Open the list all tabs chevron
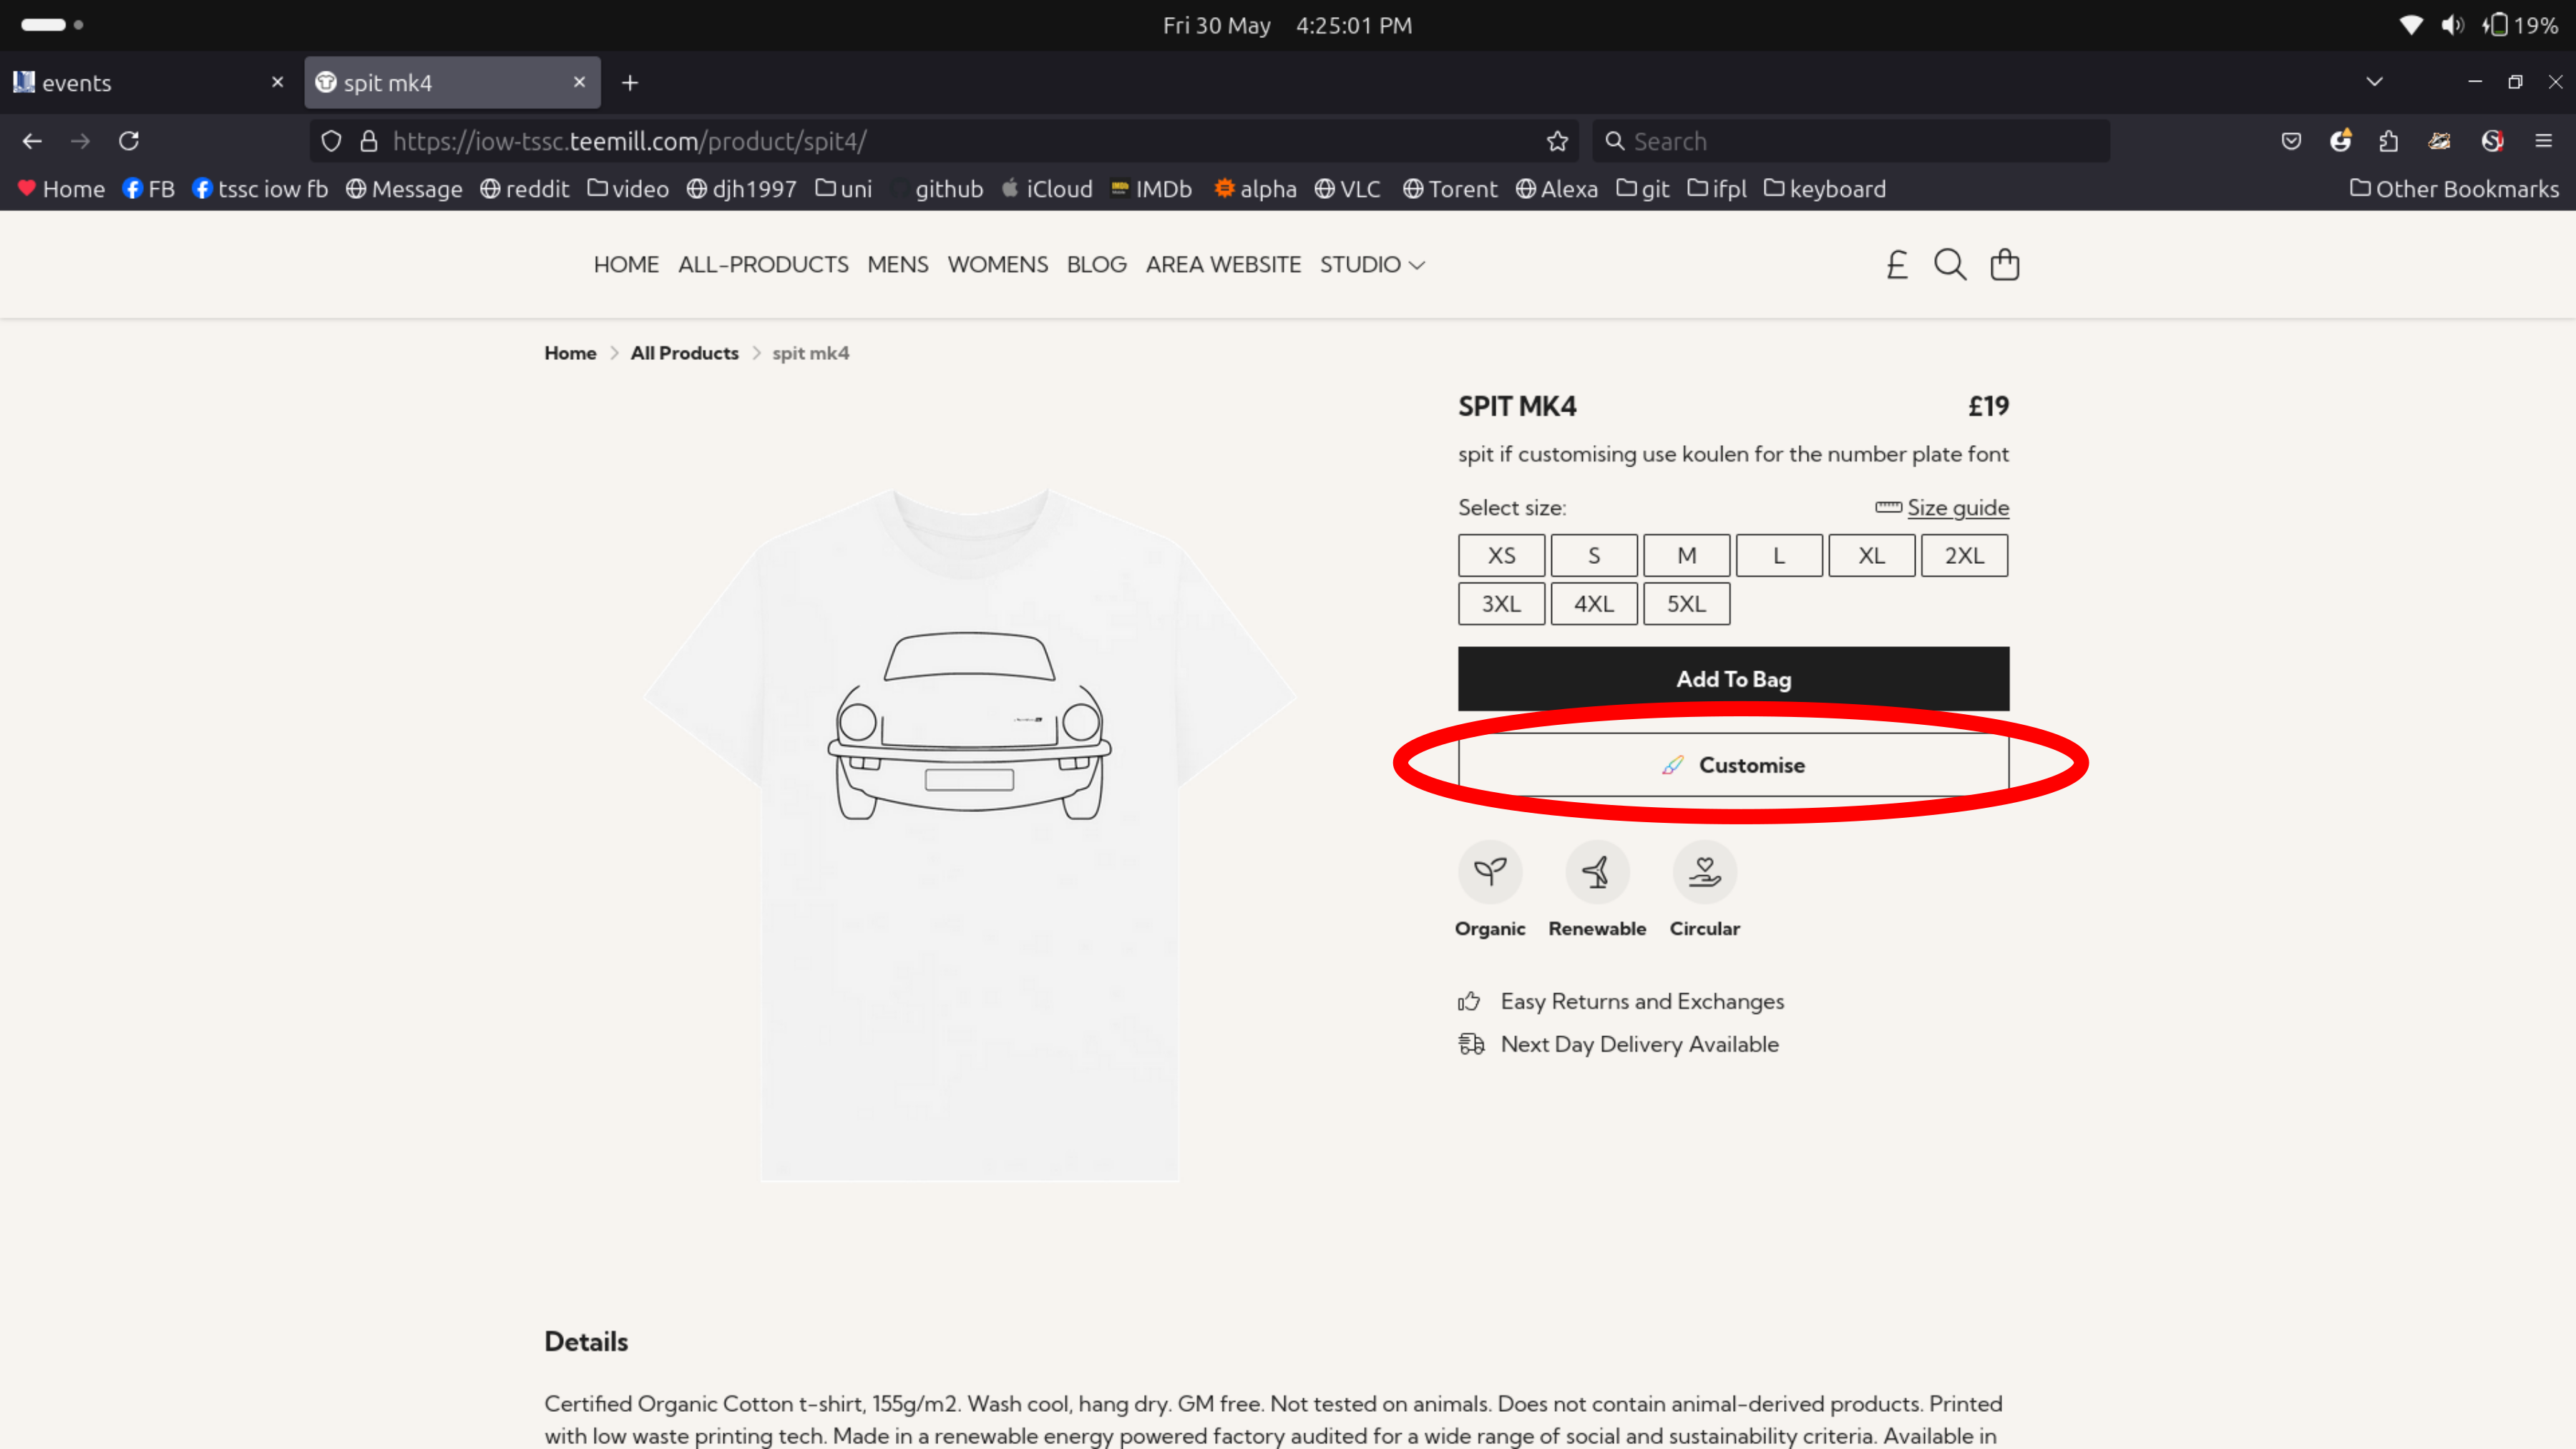The width and height of the screenshot is (2576, 1449). tap(2374, 82)
